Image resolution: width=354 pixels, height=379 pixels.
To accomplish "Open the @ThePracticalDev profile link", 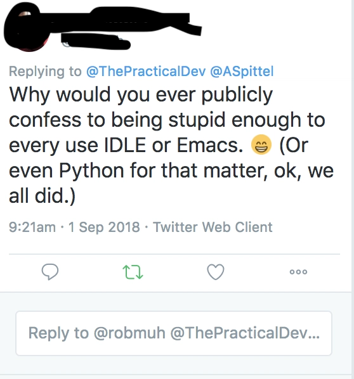I will [x=146, y=71].
